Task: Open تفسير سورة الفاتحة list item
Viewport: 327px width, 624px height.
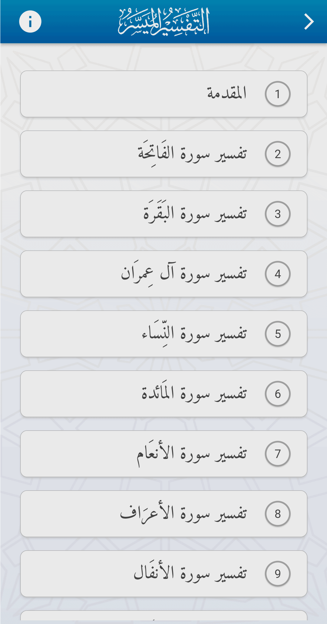Action: click(163, 154)
